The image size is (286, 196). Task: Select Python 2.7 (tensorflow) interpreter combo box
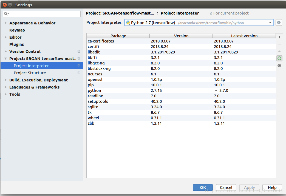199,22
